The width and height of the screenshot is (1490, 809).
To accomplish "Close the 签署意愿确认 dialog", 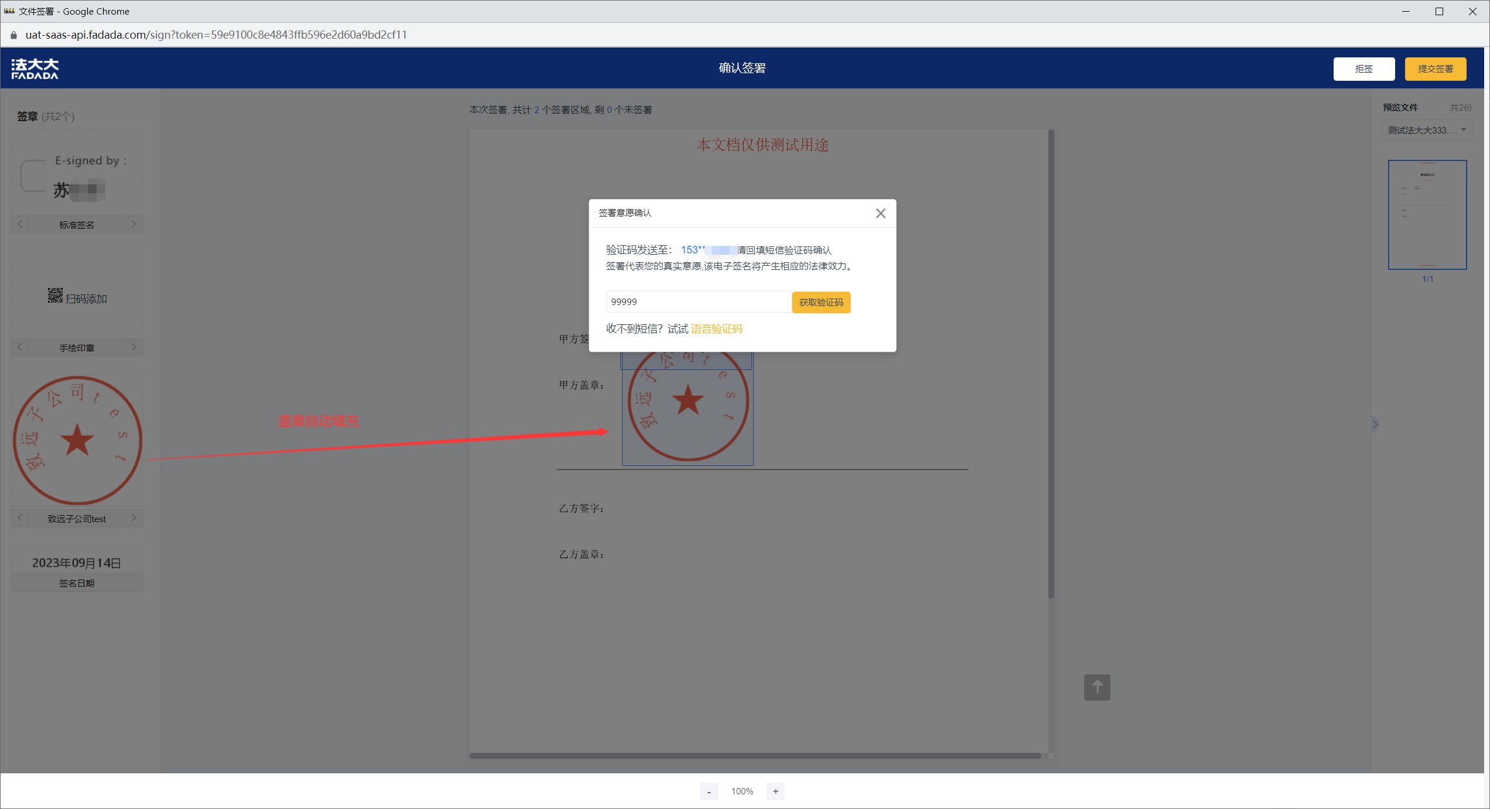I will [880, 214].
